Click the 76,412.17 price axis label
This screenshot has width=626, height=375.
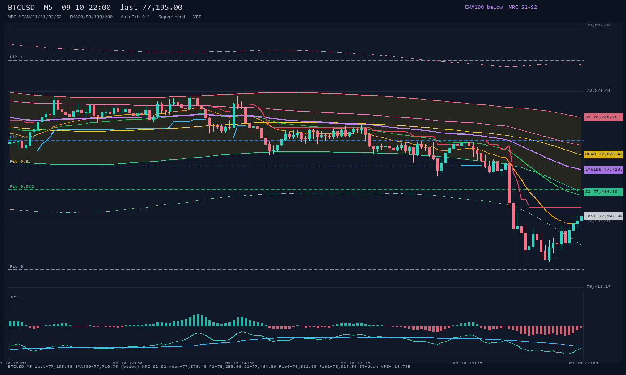598,287
